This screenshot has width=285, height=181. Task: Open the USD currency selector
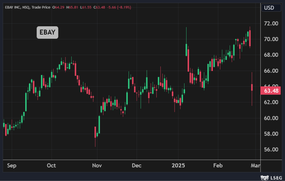269,8
